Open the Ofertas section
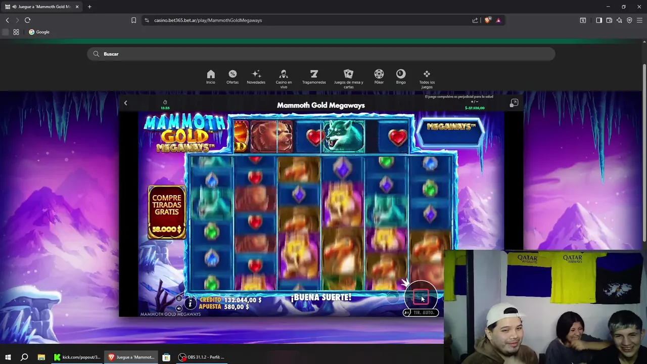647x364 pixels. click(x=233, y=77)
